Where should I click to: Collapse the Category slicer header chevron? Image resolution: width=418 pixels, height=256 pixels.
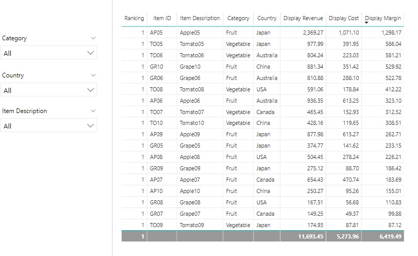click(x=93, y=38)
